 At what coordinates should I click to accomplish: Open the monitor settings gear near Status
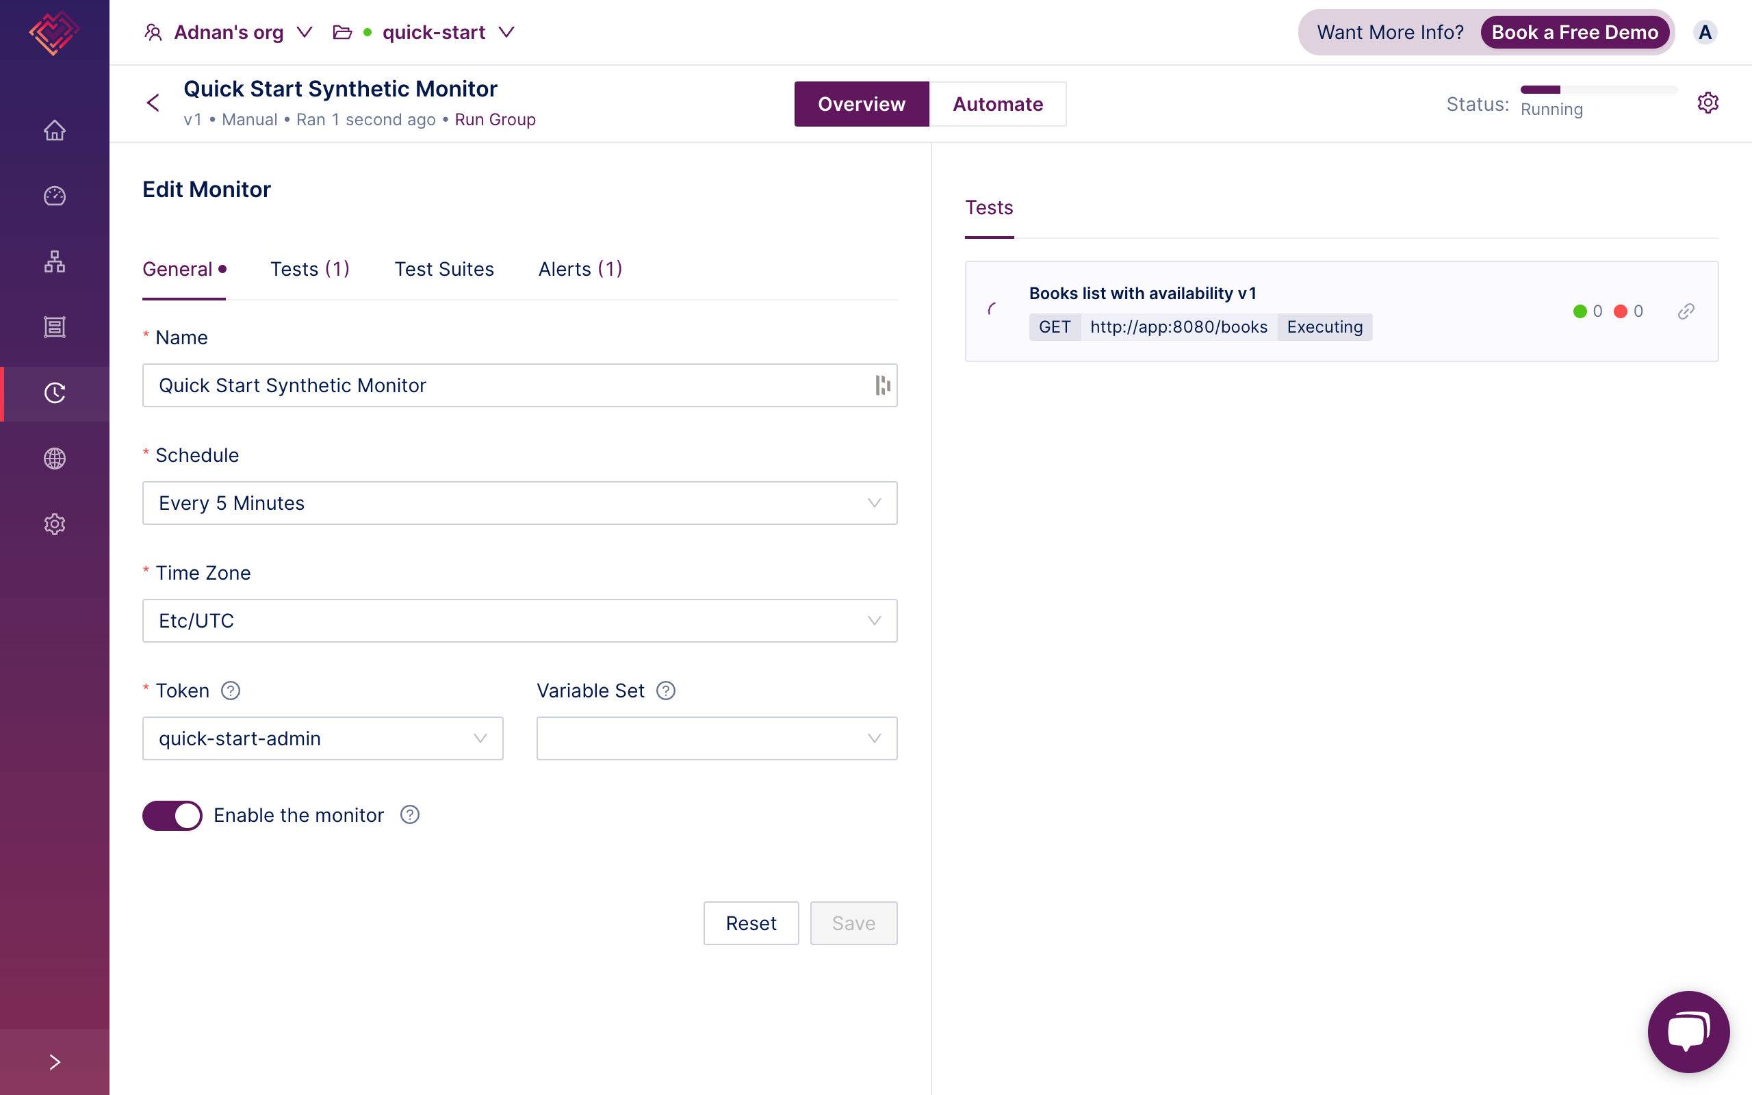(x=1708, y=103)
